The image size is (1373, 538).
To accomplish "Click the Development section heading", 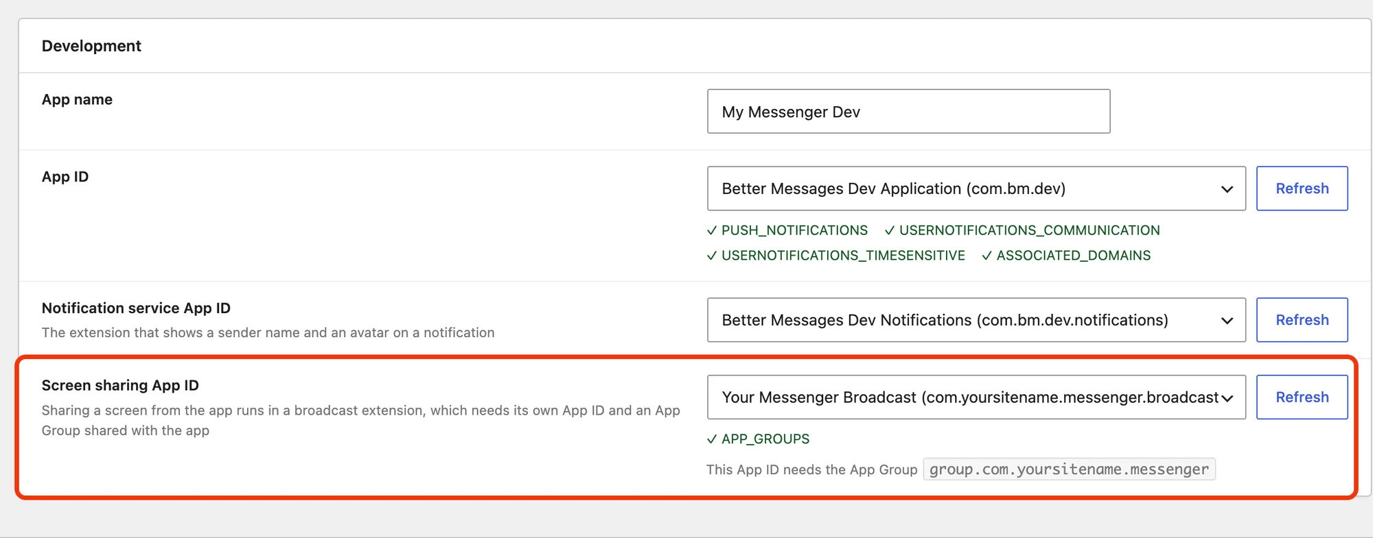I will tap(91, 46).
